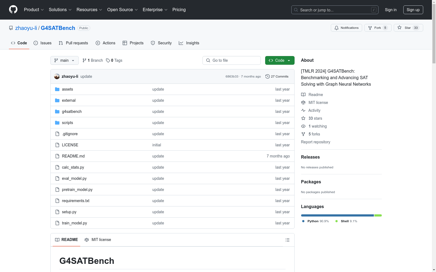Click the MIT license scale icon in About
The image size is (436, 272).
(303, 103)
